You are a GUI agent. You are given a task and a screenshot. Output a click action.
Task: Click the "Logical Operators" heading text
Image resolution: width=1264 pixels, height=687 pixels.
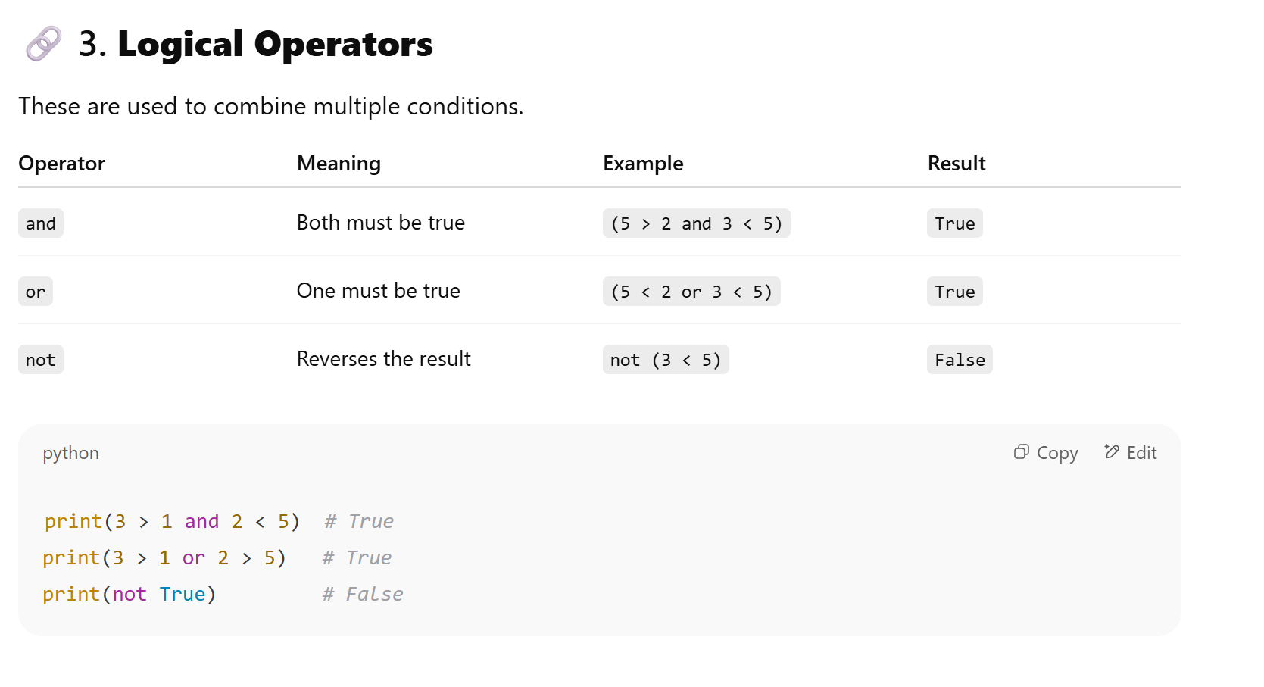coord(275,44)
